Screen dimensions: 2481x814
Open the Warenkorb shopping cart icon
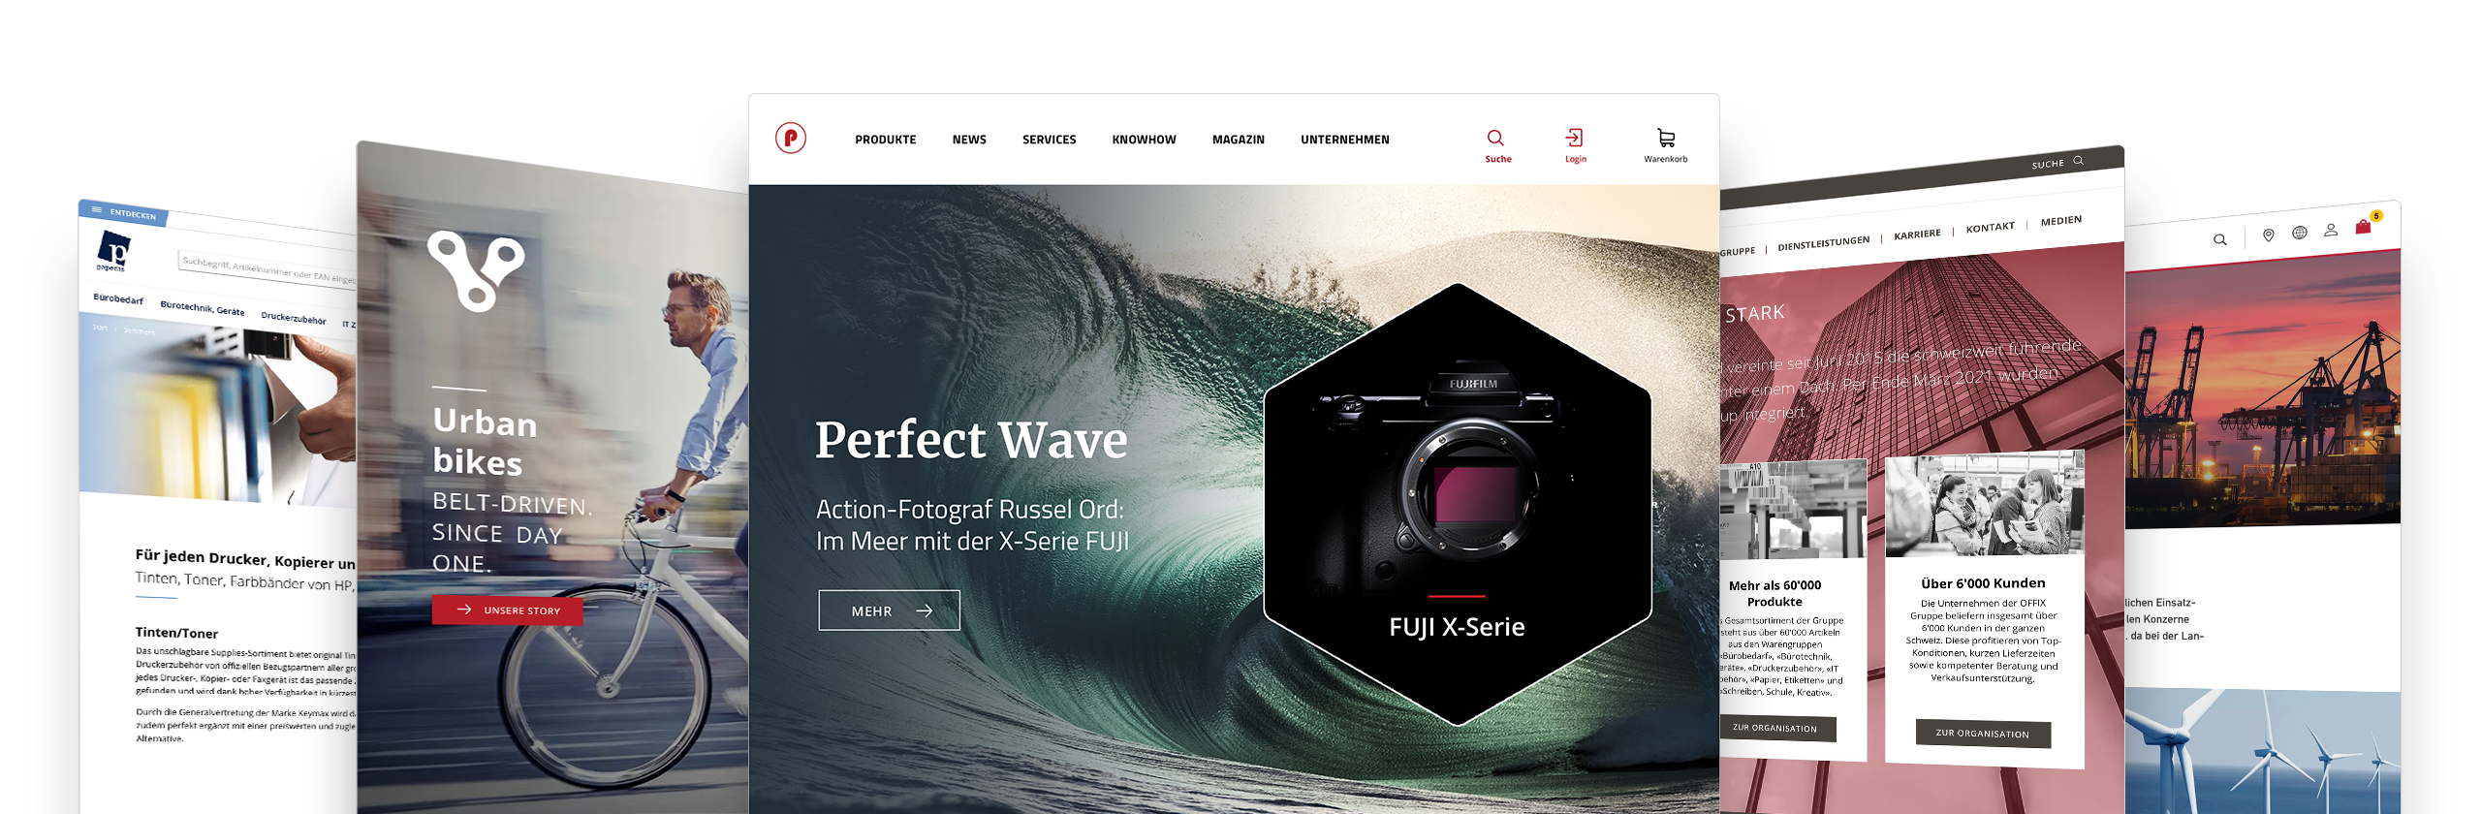1665,138
